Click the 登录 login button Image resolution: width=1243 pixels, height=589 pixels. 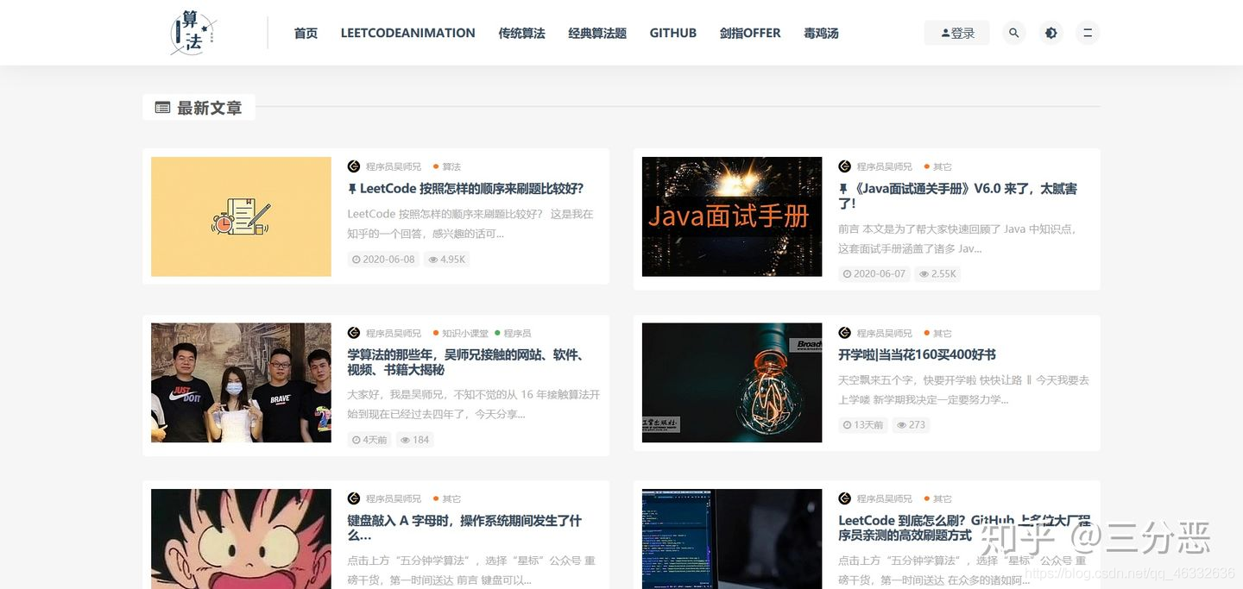[x=956, y=33]
